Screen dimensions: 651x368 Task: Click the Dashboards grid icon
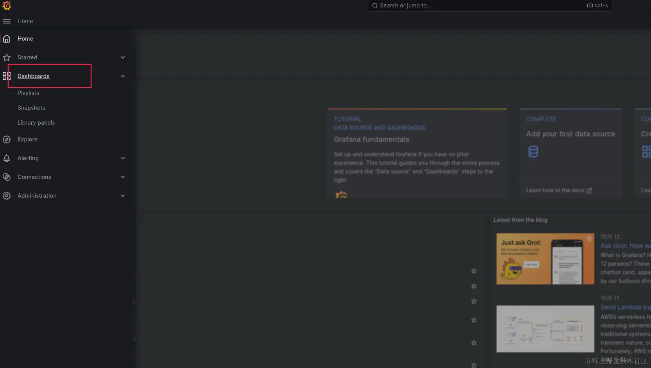tap(7, 76)
